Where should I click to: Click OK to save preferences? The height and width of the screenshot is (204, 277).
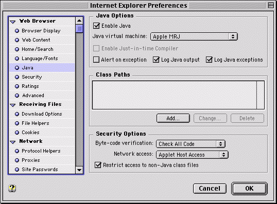pyautogui.click(x=249, y=189)
